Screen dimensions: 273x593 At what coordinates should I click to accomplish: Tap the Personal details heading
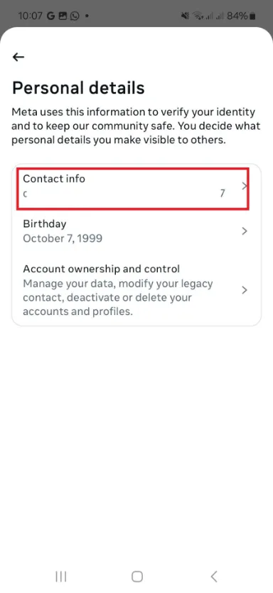(x=78, y=88)
